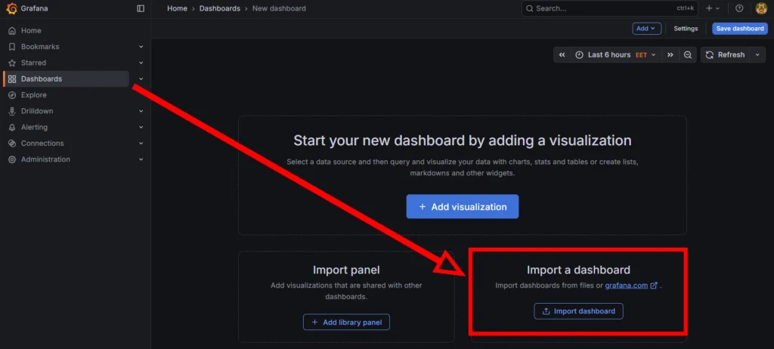Open the refresh interval dropdown arrow
Viewport: 774px width, 349px height.
pyautogui.click(x=757, y=55)
